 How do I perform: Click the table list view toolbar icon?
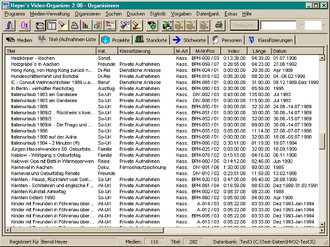coord(51,25)
